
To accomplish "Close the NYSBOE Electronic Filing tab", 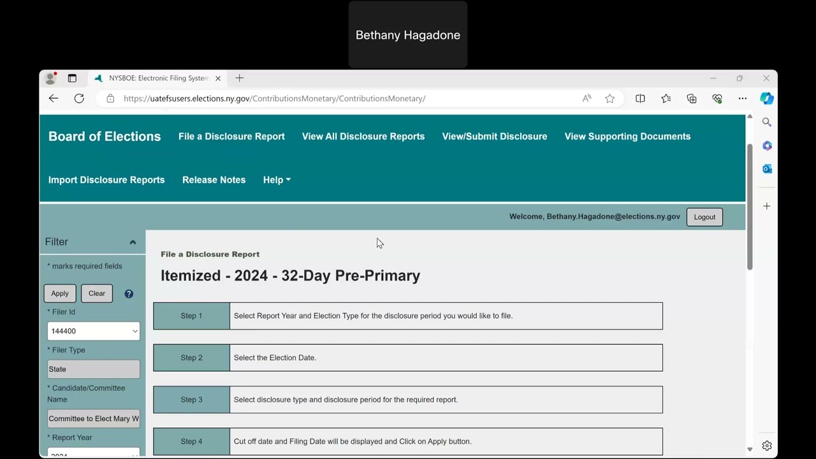I will click(x=218, y=78).
